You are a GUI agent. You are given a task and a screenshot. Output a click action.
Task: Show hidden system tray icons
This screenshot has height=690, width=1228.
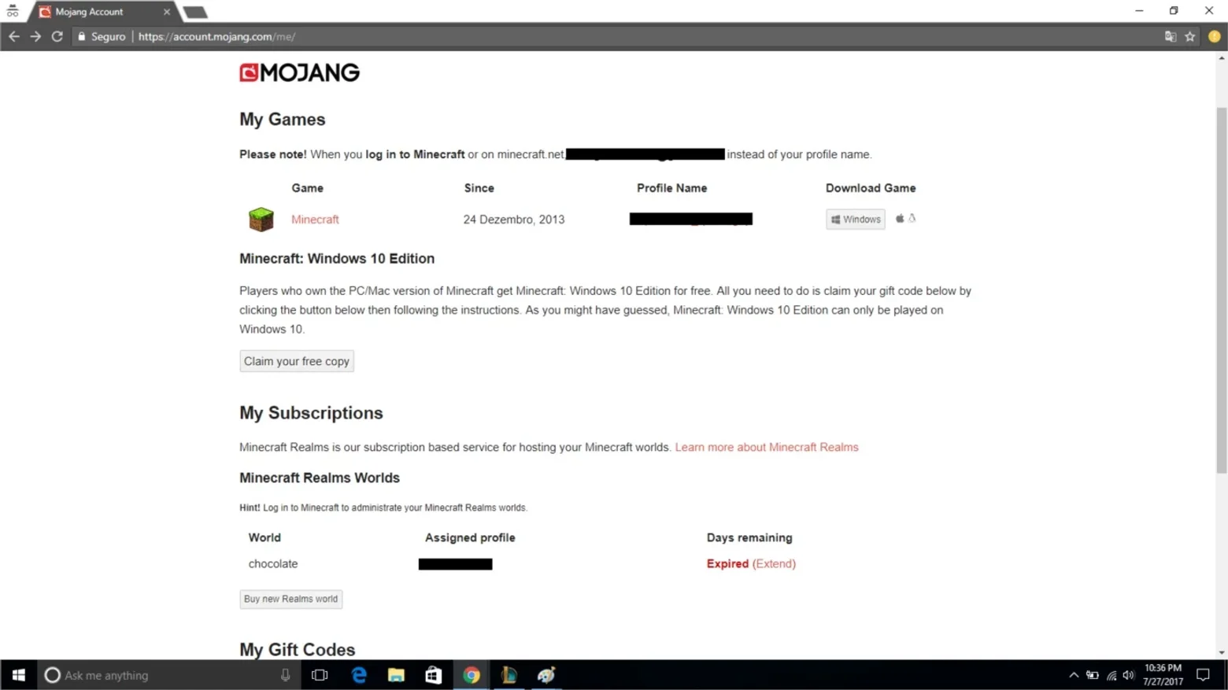coord(1074,675)
